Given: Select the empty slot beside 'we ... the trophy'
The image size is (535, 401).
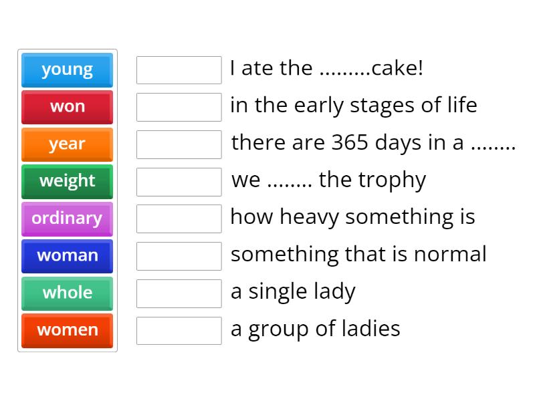Looking at the screenshot, I should tap(179, 182).
